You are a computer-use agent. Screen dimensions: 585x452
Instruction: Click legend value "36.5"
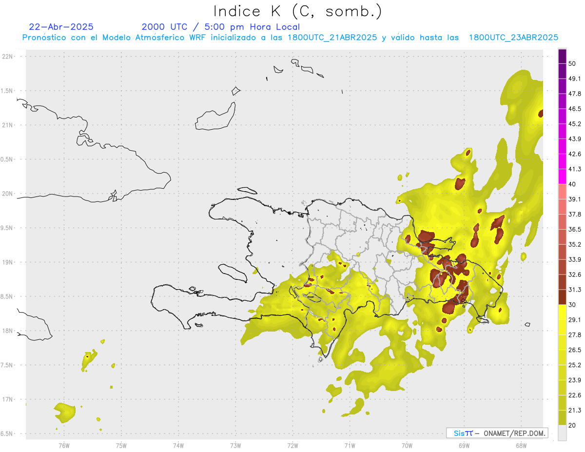[575, 229]
